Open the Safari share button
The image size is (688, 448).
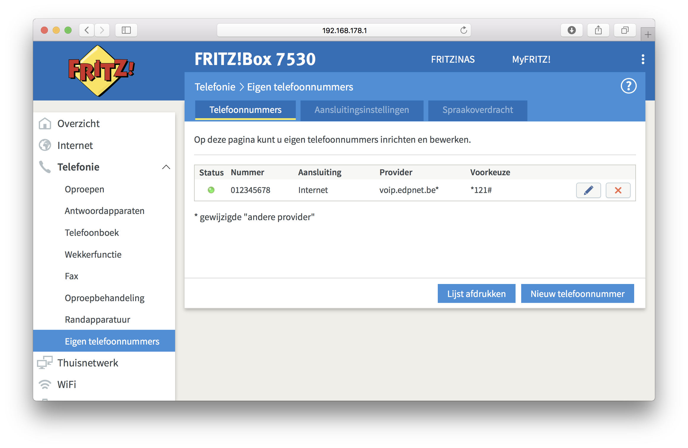pos(598,30)
